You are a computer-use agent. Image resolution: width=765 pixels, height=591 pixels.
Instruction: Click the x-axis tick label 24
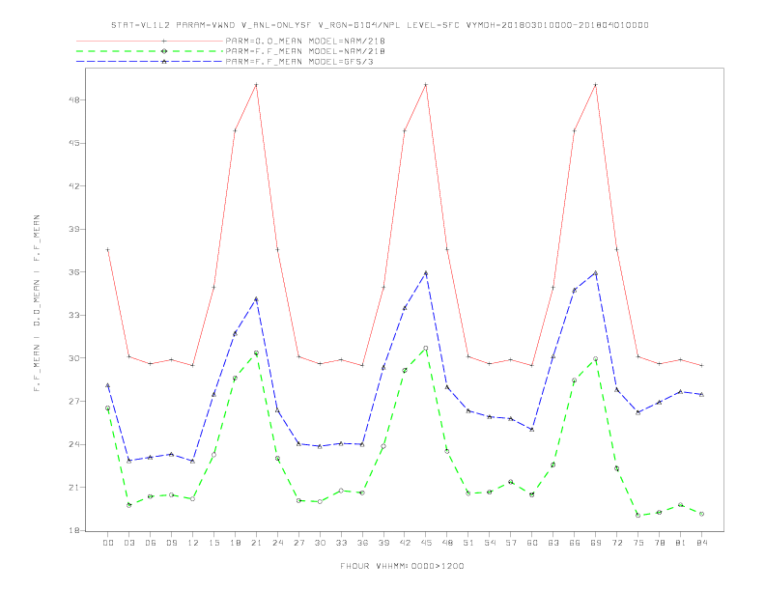[277, 543]
